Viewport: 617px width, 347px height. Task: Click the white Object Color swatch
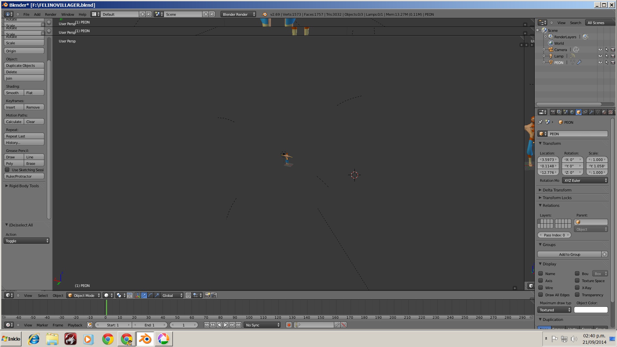pyautogui.click(x=591, y=310)
